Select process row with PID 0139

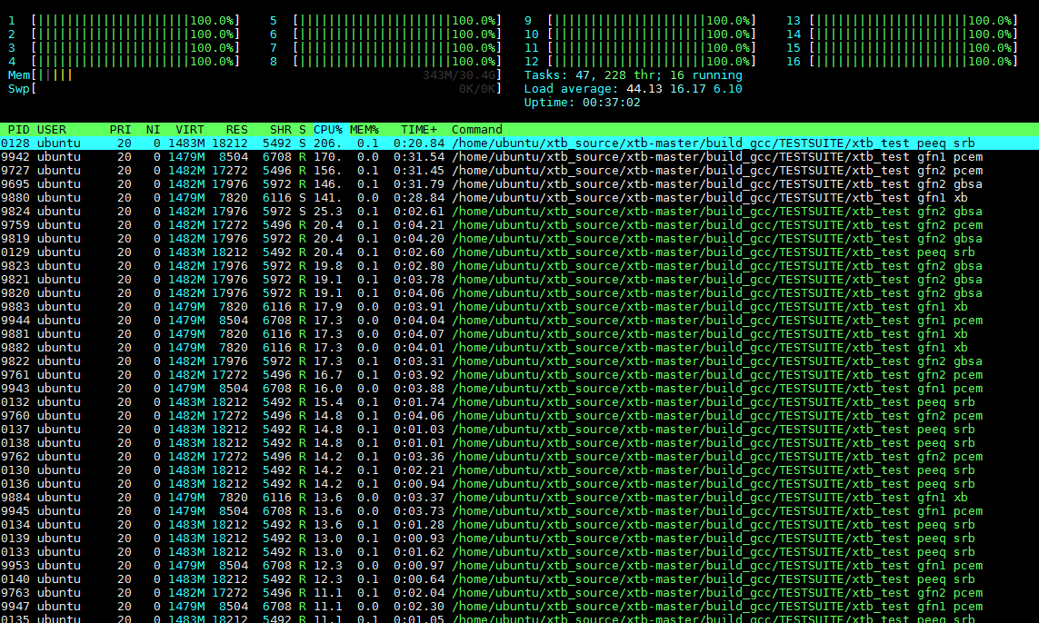click(x=520, y=539)
